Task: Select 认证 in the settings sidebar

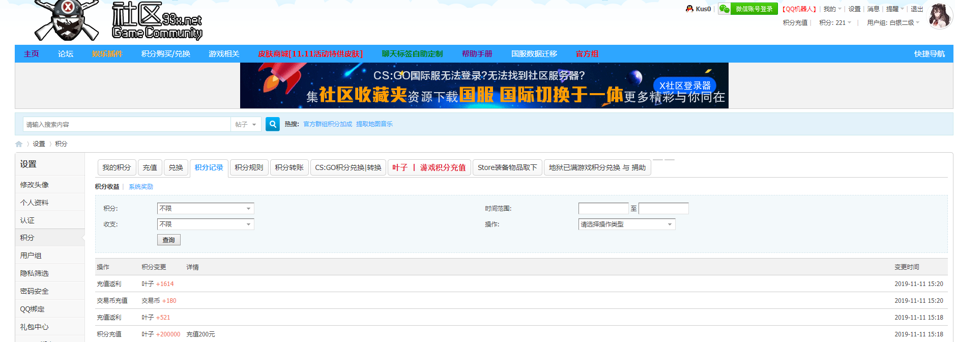Action: click(x=50, y=220)
